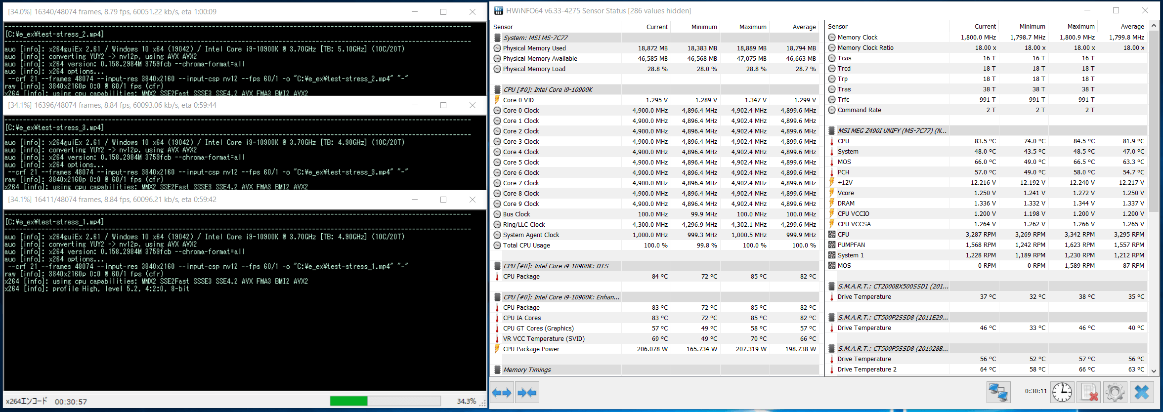Select the CPU VCCIO row
The image size is (1163, 412).
[987, 213]
